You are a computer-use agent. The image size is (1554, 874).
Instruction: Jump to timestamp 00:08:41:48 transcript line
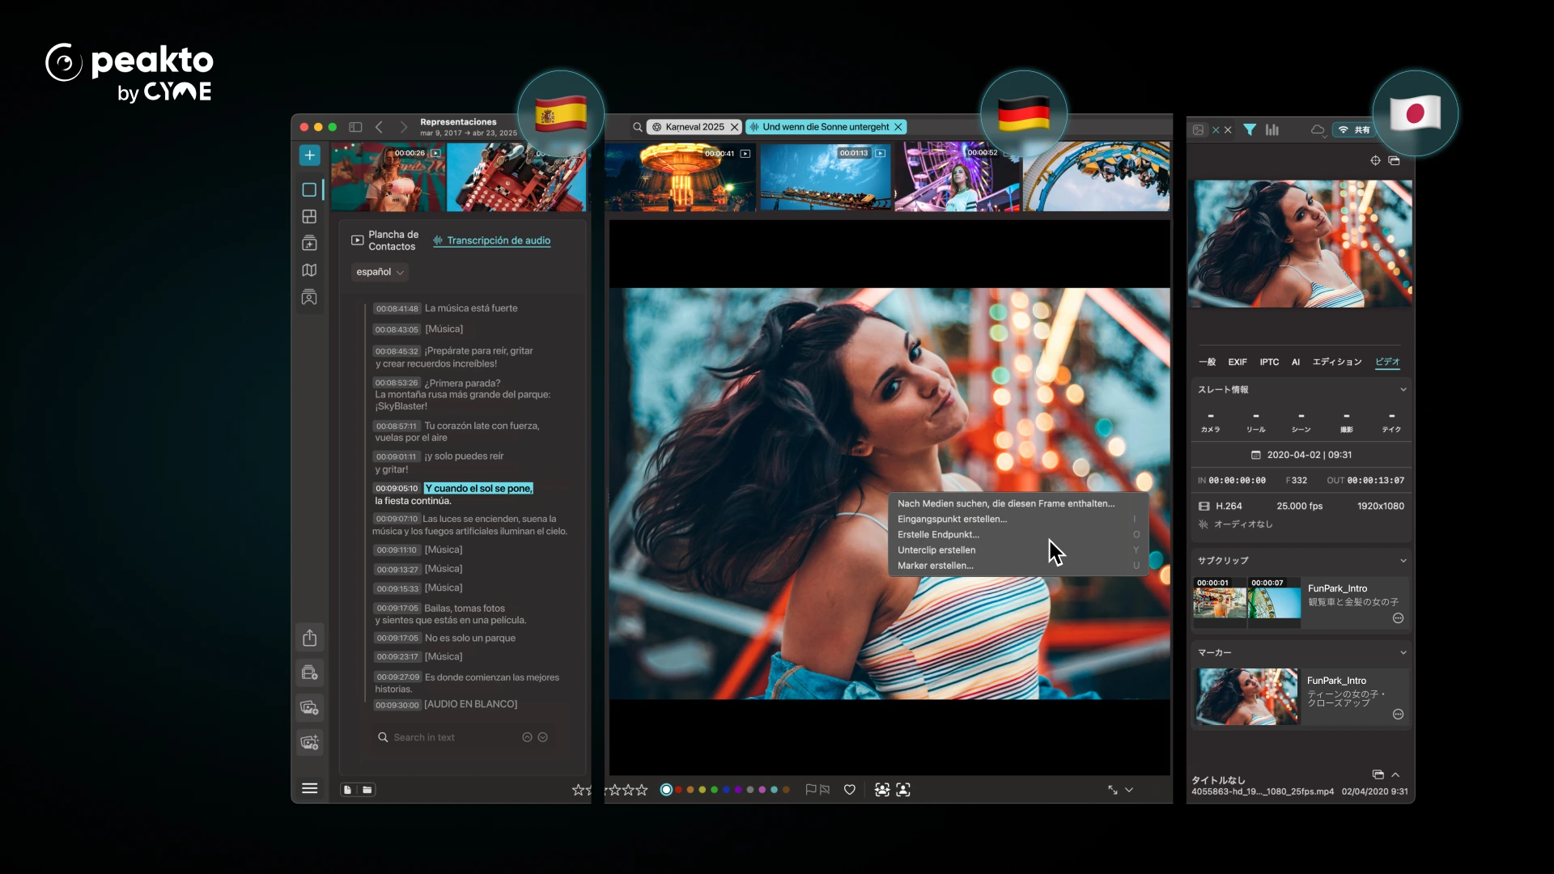point(397,308)
